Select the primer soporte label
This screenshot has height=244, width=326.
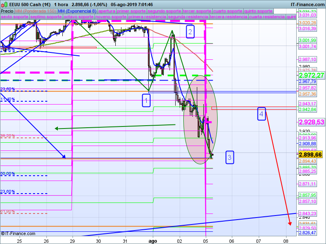pos(132,11)
